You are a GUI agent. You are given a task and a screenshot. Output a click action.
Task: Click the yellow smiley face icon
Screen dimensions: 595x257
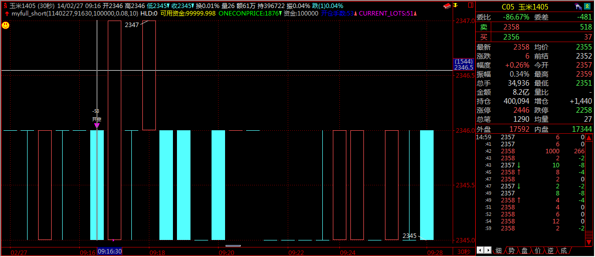[5, 24]
